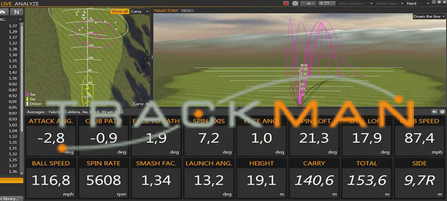Screen dimensions: 447x201
Task: Select the SIDE data tile
Action: 419,178
